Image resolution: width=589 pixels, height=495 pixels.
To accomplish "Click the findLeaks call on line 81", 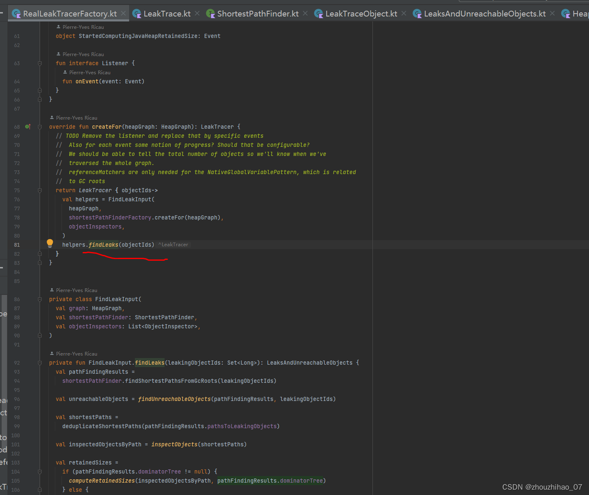I will 104,245.
